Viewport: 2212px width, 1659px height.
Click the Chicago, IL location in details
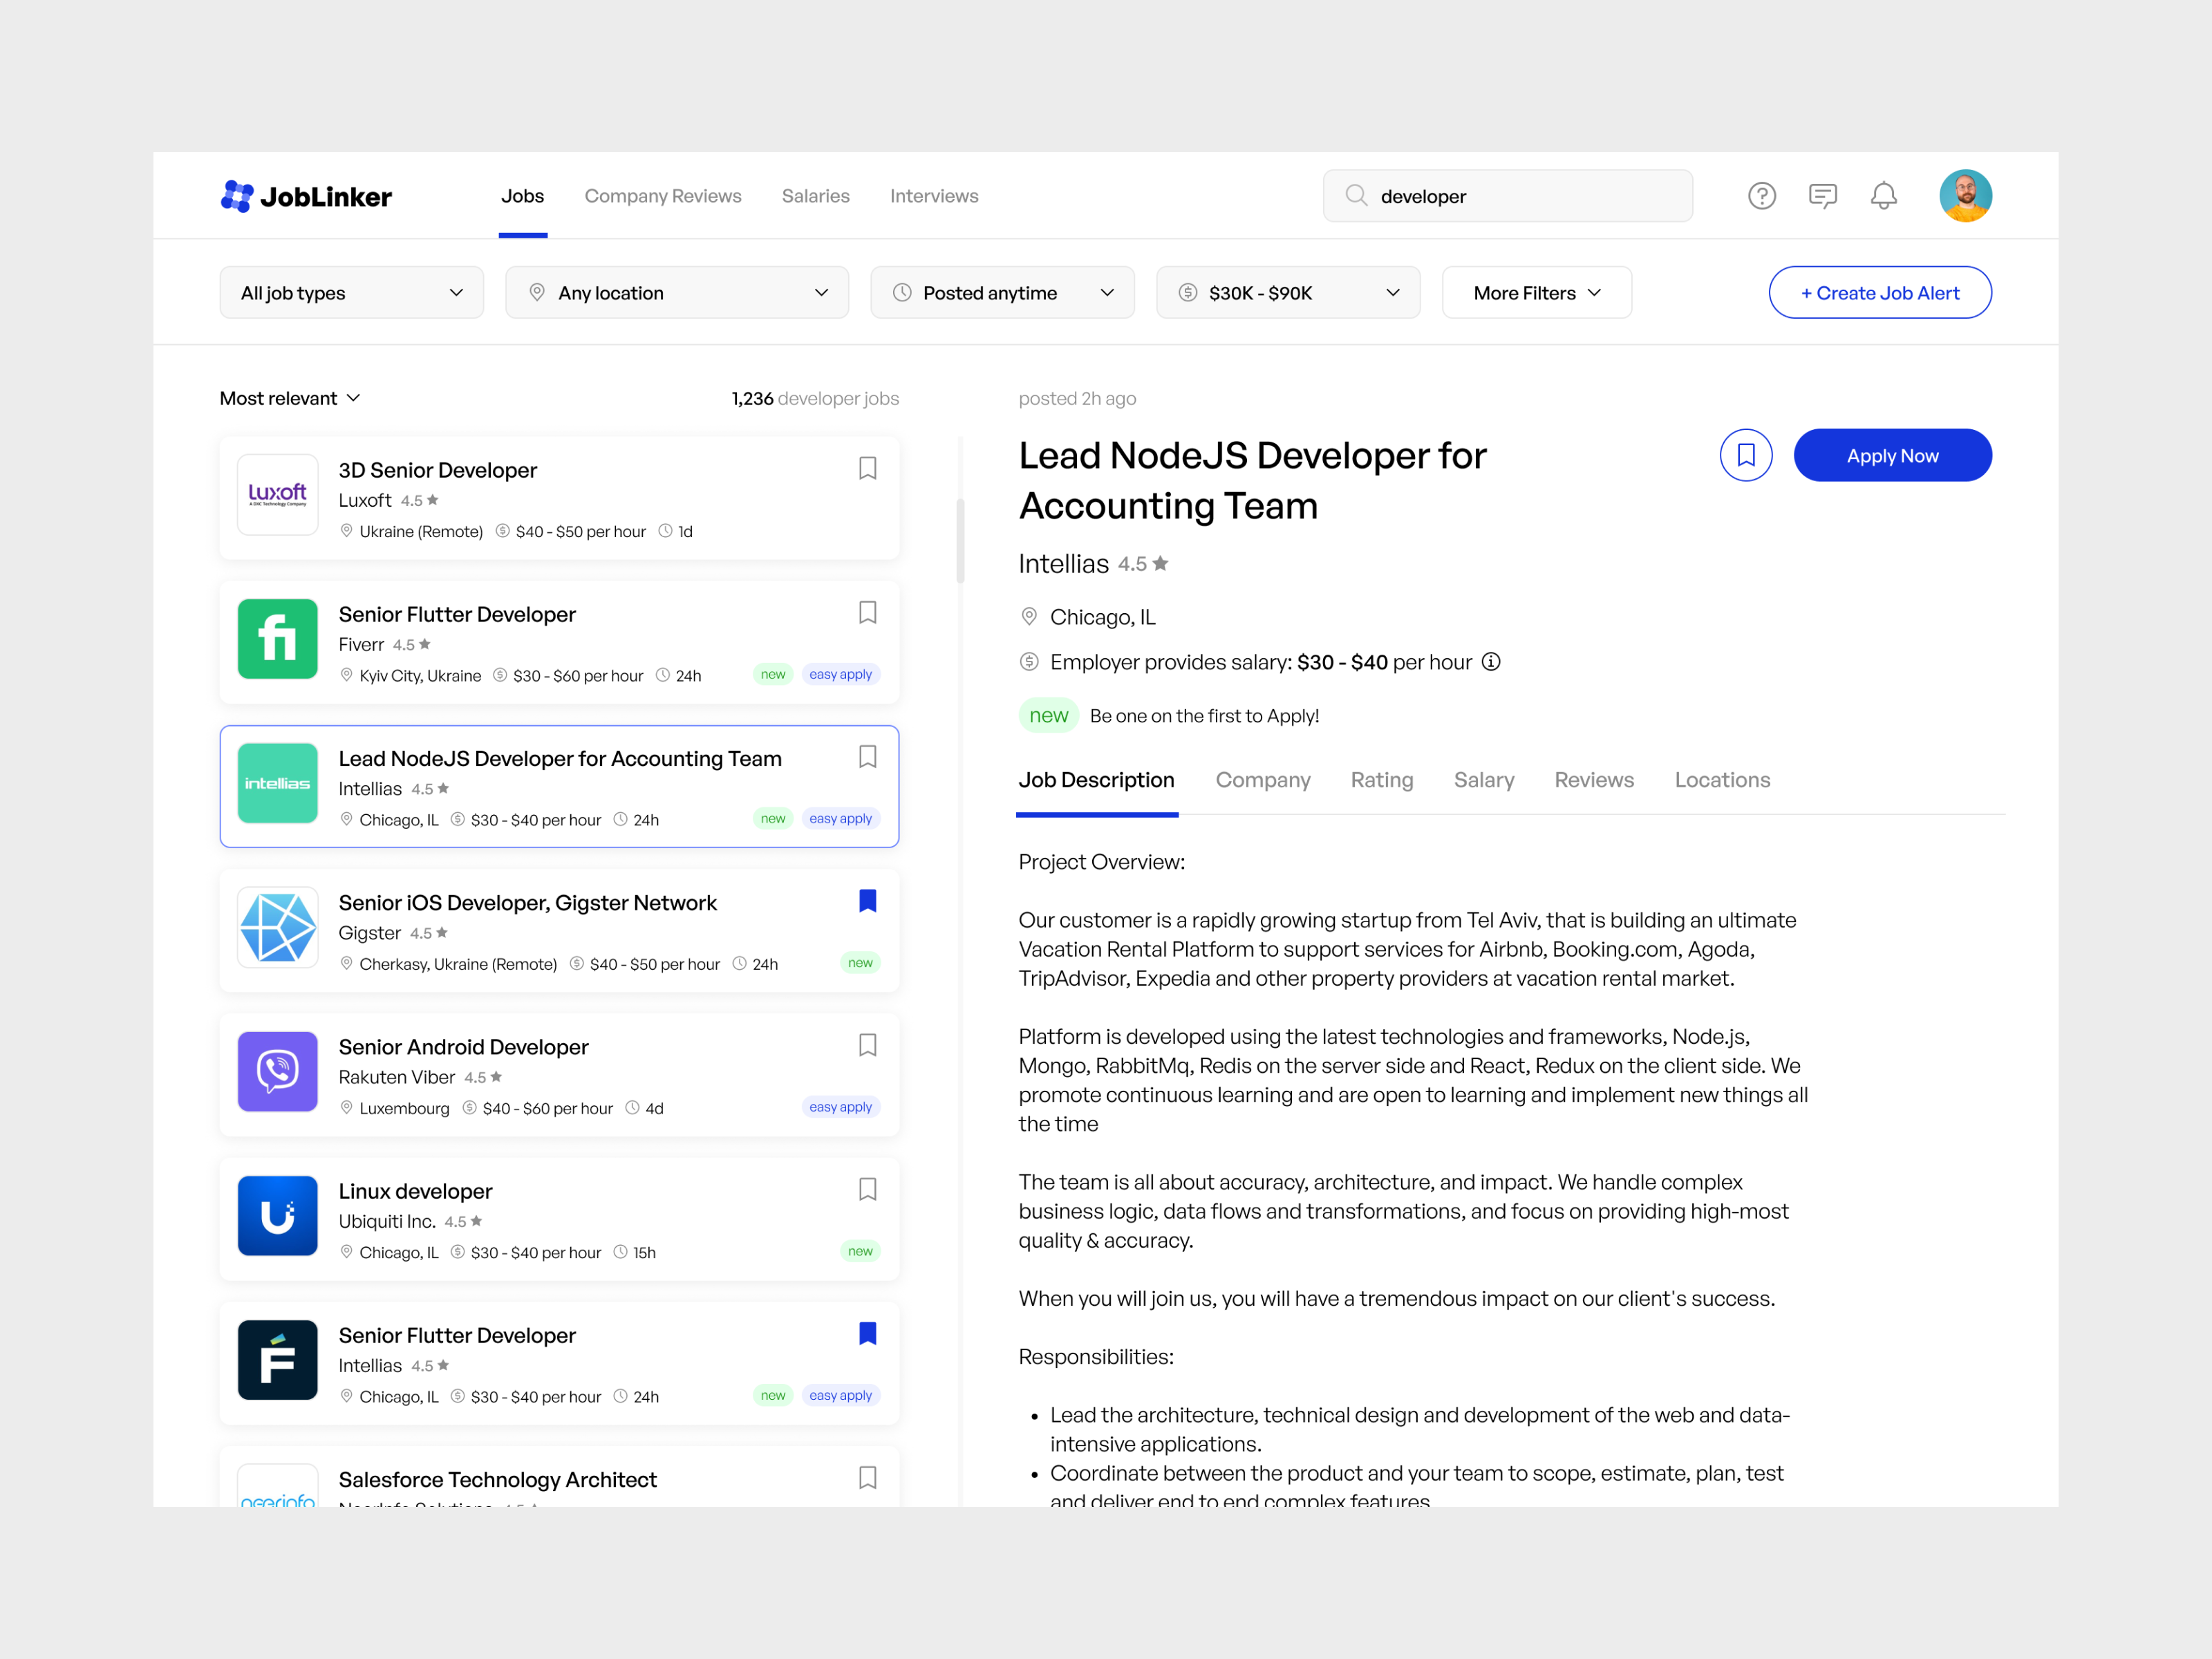click(1102, 617)
